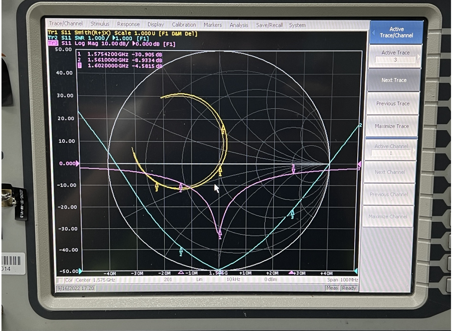Click marker 3 on the yellow Smith trace
The width and height of the screenshot is (452, 331).
[157, 186]
